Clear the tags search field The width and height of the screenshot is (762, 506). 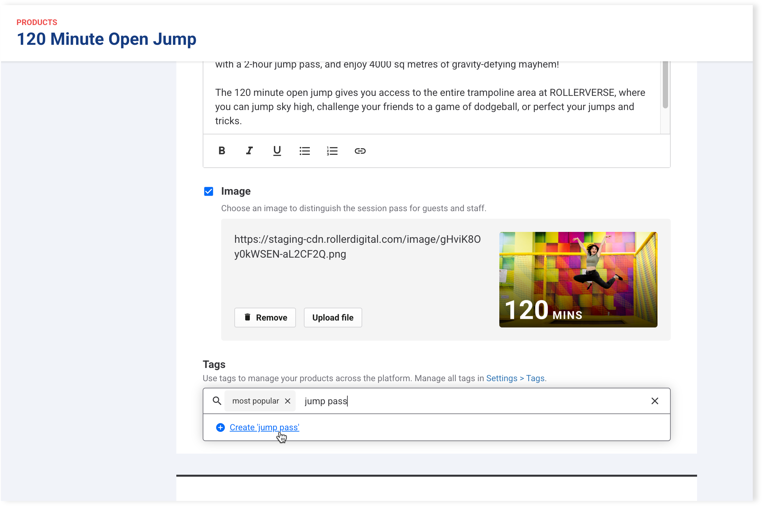(x=655, y=401)
